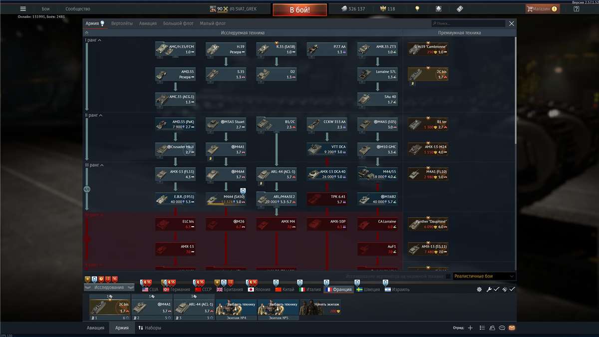Screen dimensions: 599x337
Task: Switch to the Большой флот tab
Action: (x=179, y=23)
